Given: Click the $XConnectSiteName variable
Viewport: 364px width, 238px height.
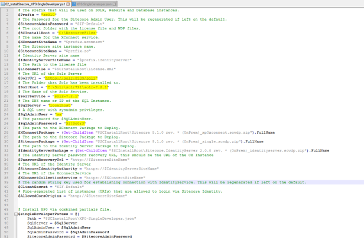Looking at the screenshot, I should tap(37, 42).
